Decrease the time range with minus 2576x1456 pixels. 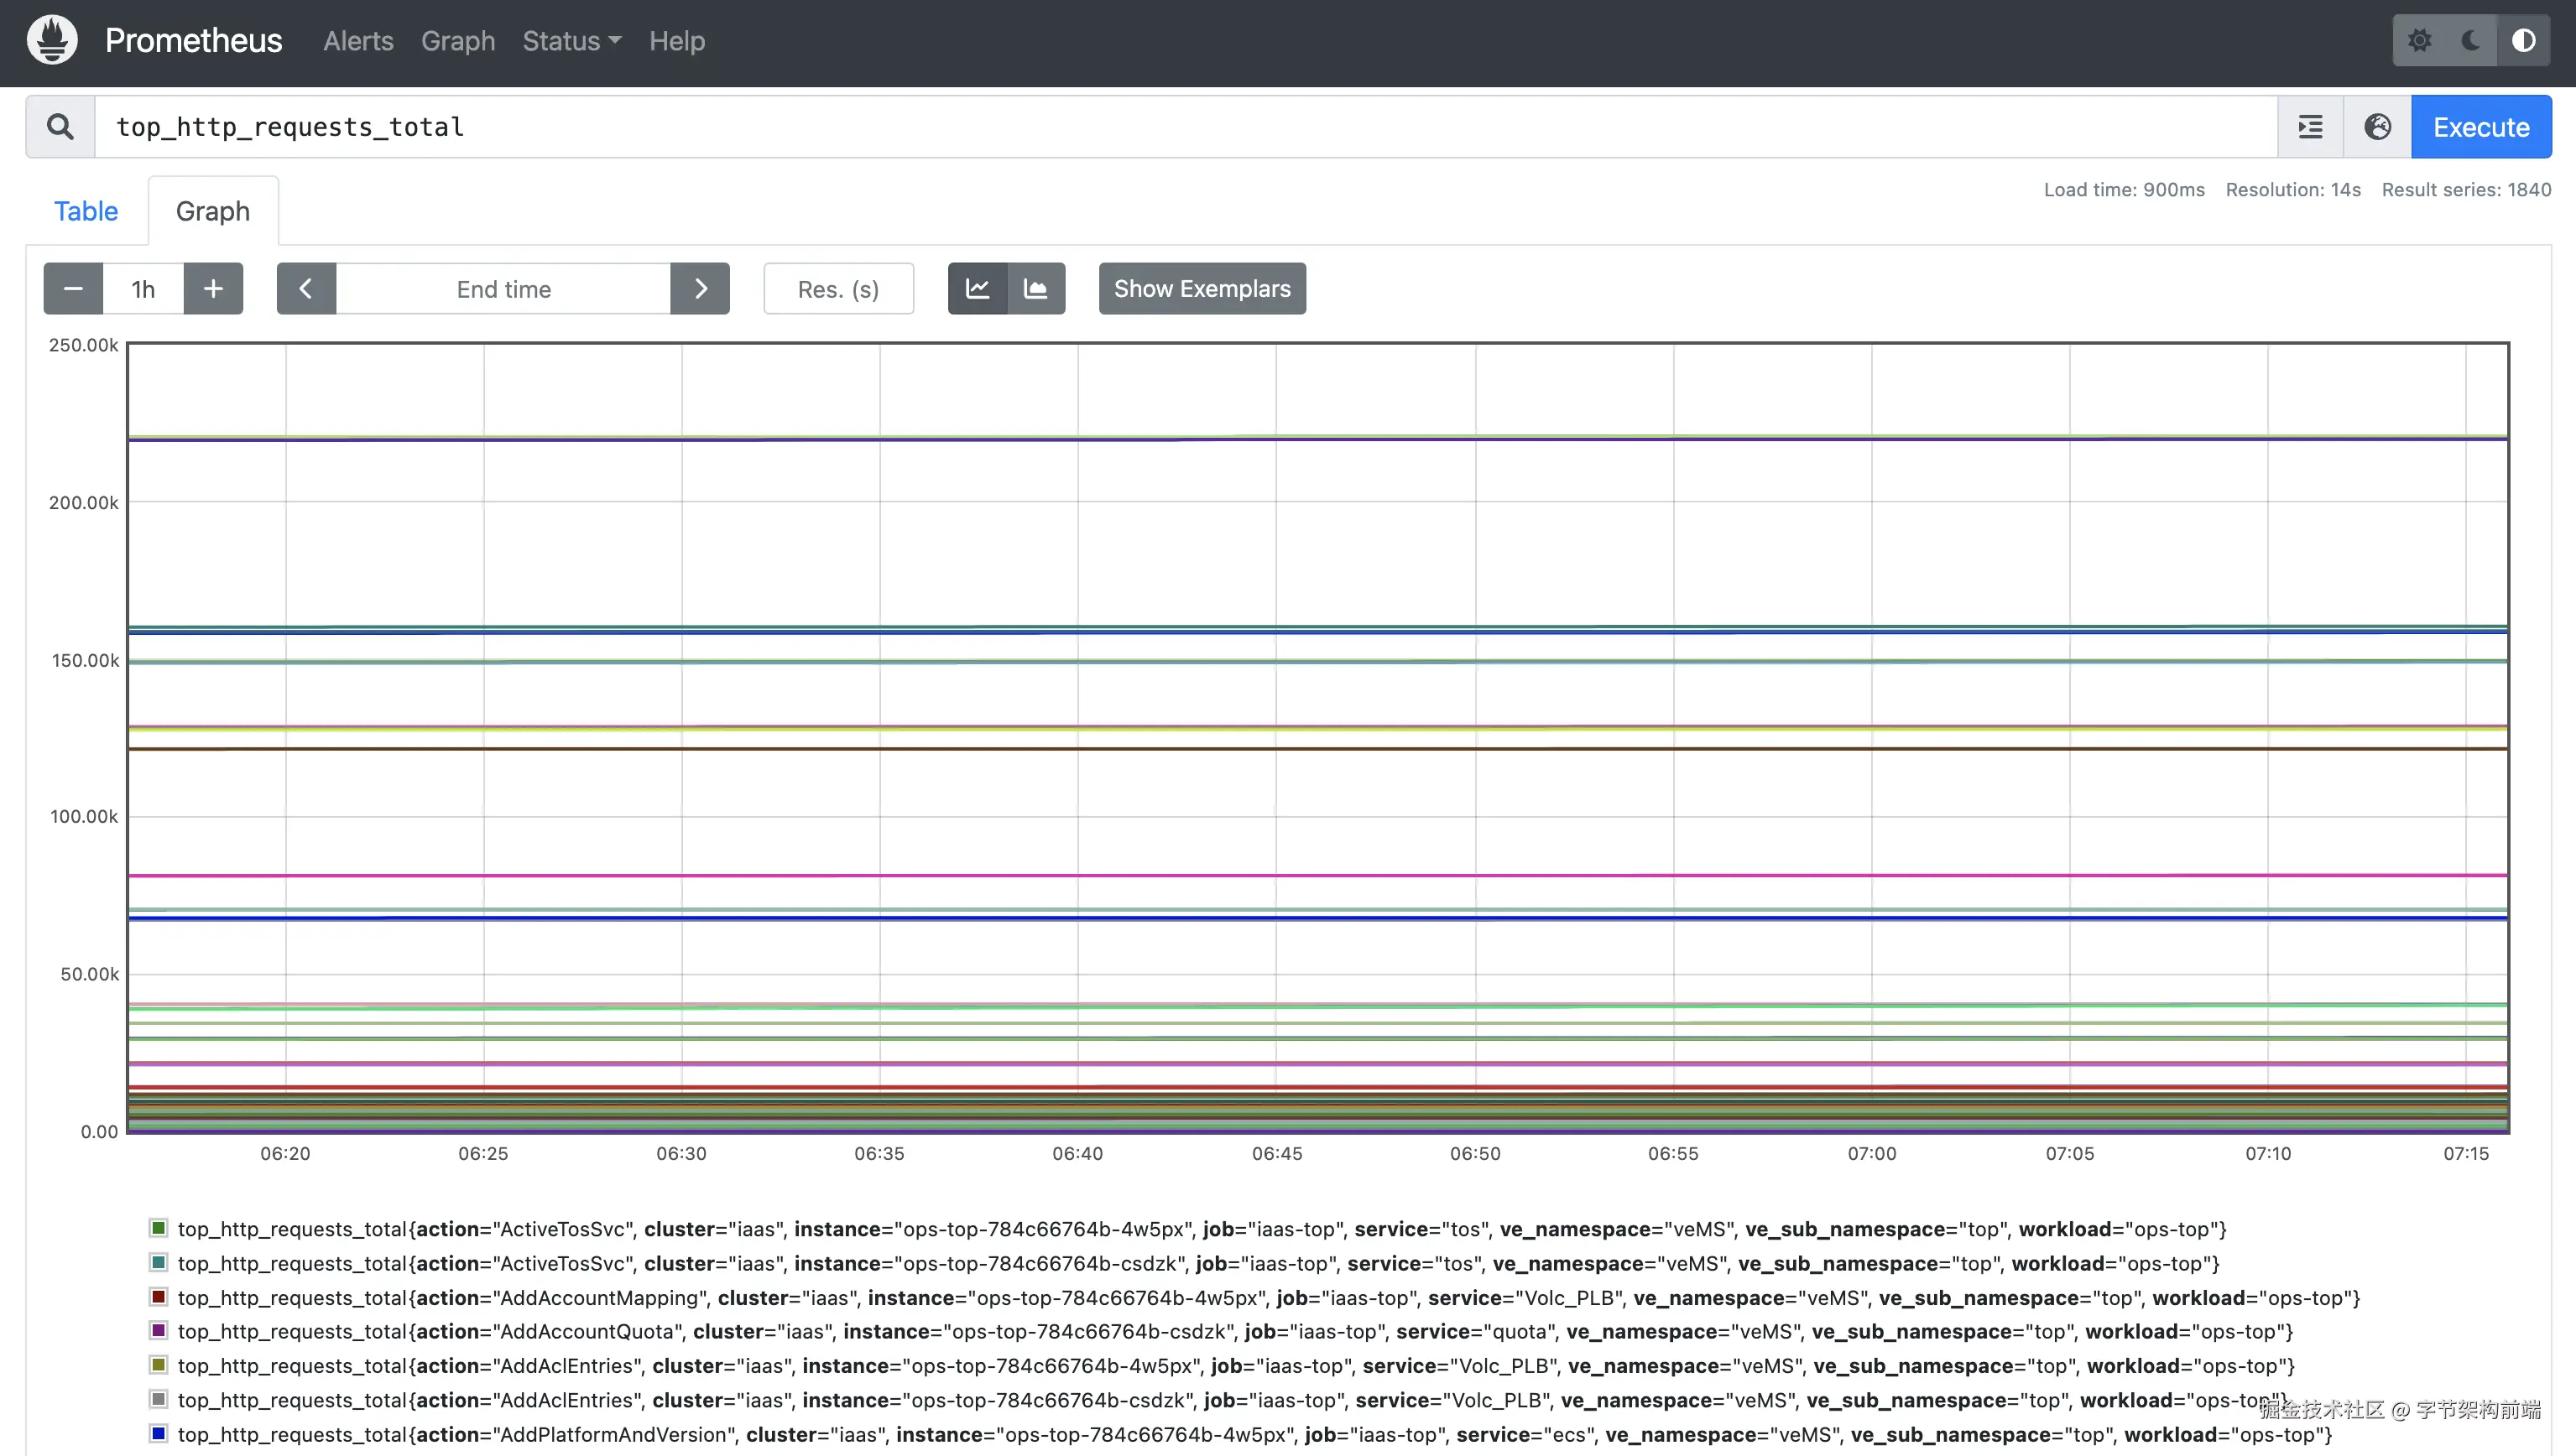coord(73,289)
